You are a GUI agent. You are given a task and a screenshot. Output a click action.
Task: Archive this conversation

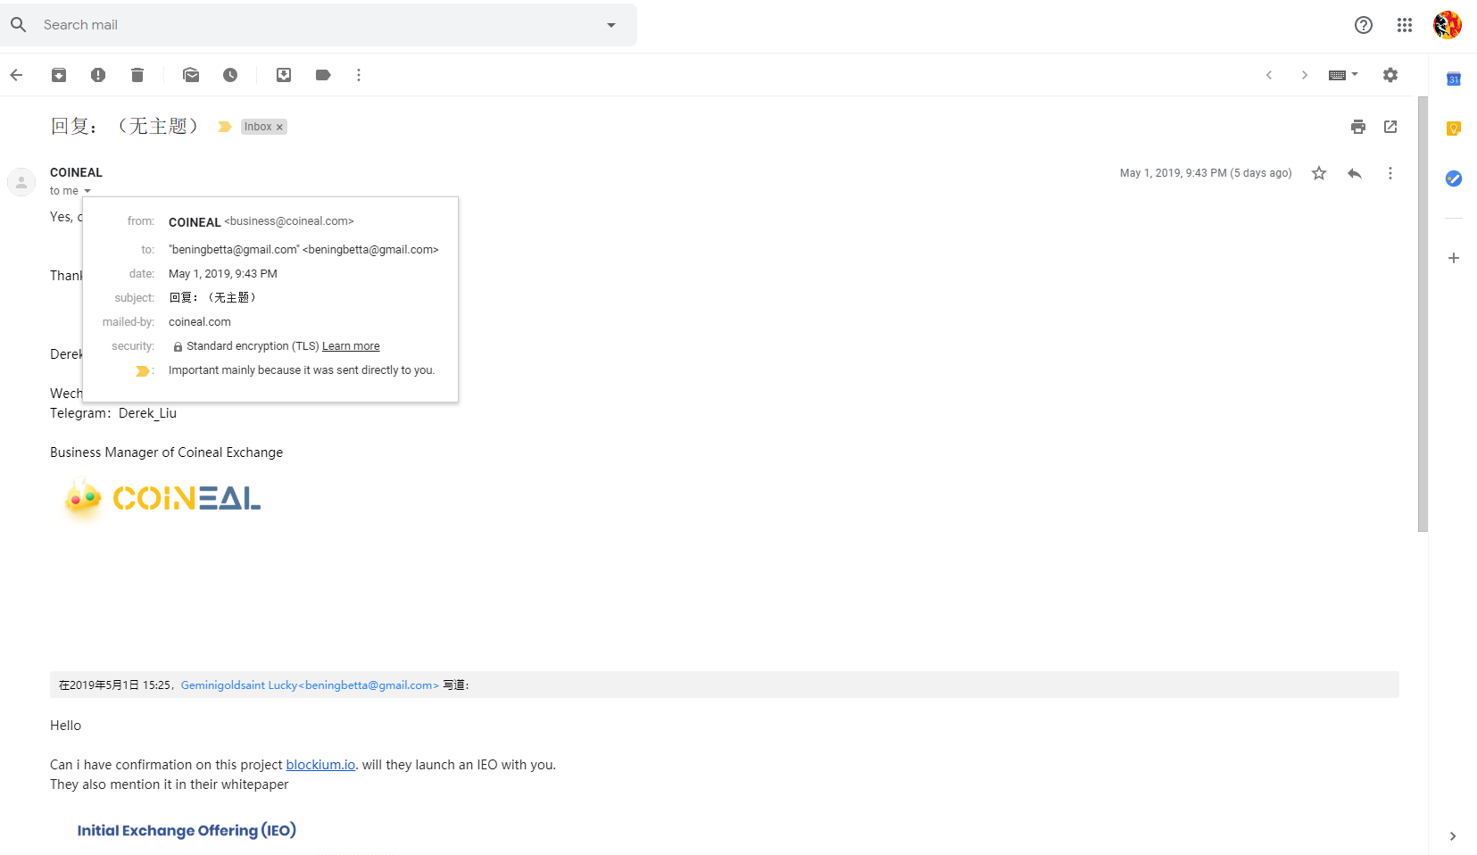[59, 75]
